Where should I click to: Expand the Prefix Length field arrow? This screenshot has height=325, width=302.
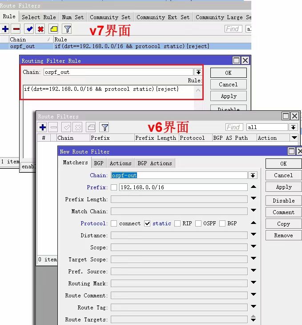253,199
